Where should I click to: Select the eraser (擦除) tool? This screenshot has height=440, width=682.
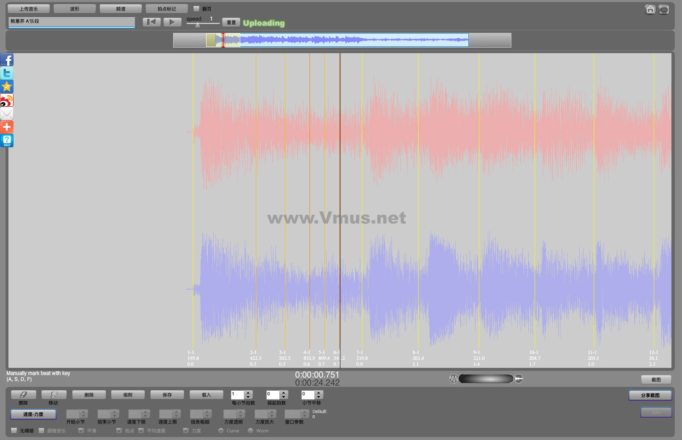click(x=23, y=395)
